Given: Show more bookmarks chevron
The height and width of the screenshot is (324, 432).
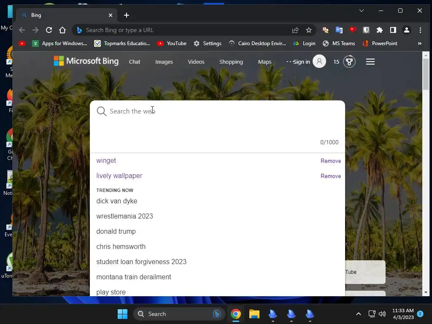Looking at the screenshot, I should click(420, 43).
